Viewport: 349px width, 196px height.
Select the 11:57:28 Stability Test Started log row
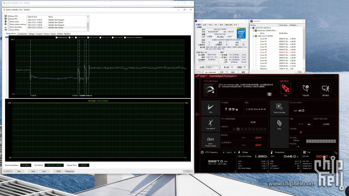(57, 27)
